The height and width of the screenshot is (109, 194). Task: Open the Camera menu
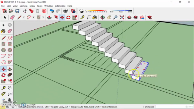[24, 6]
